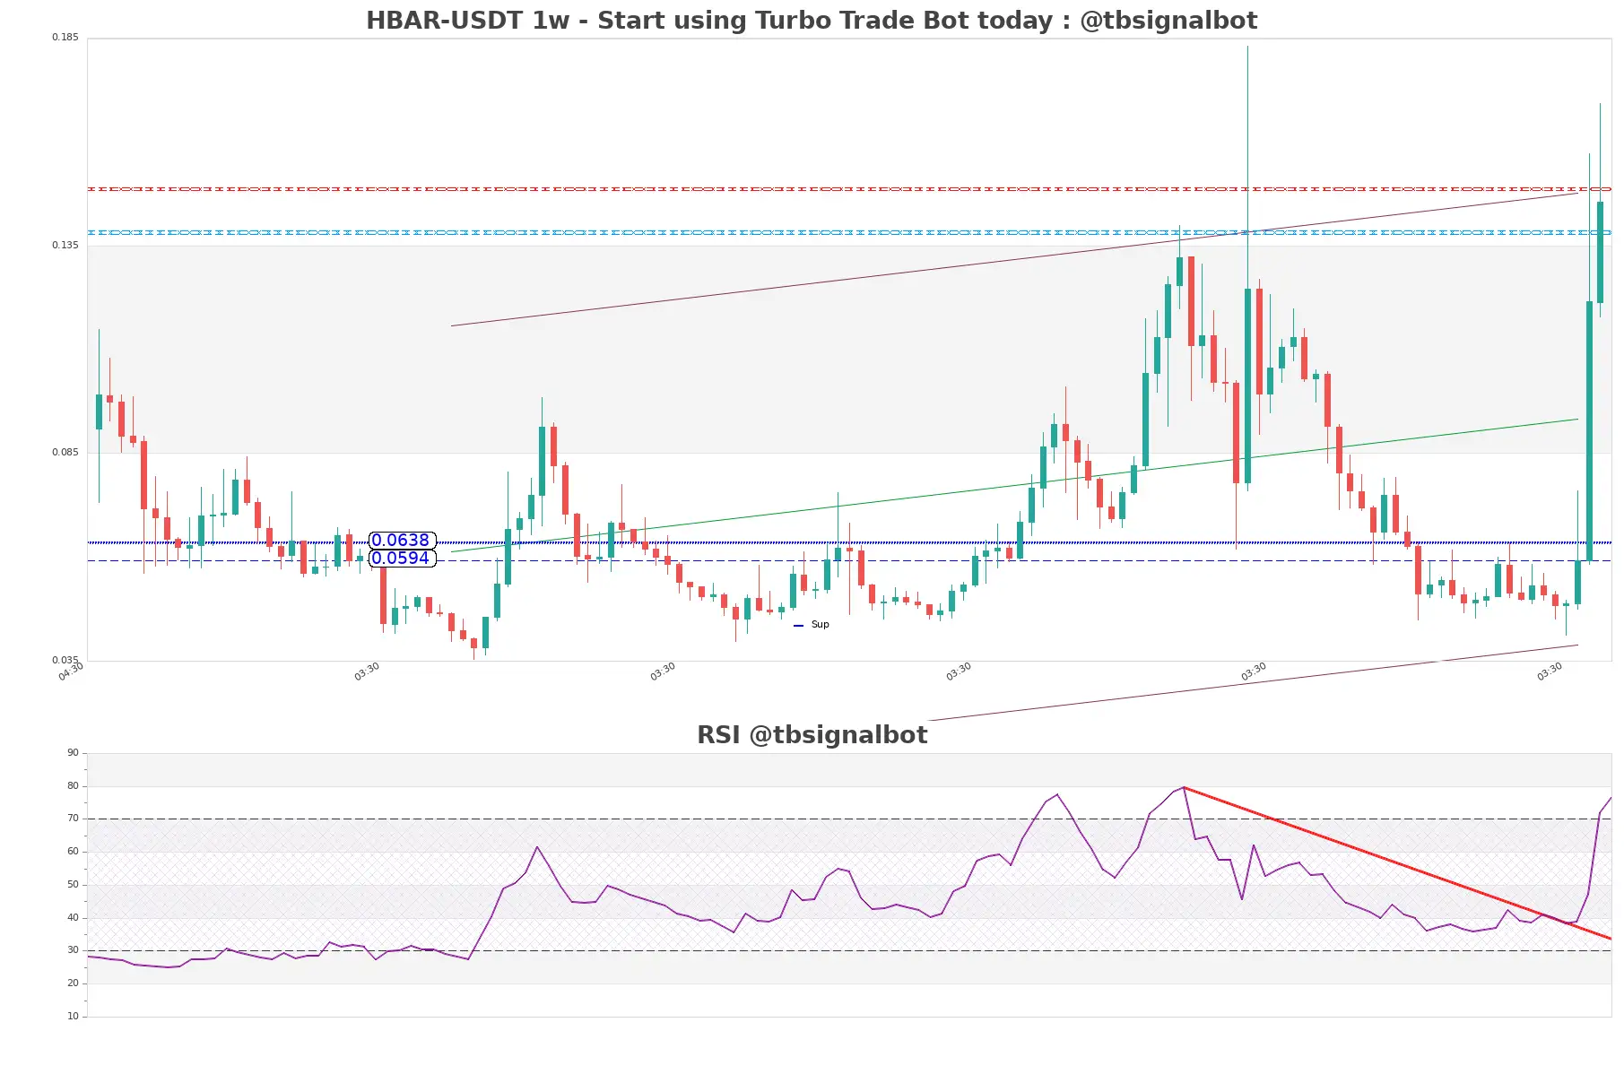Image resolution: width=1624 pixels, height=1083 pixels.
Task: Click the RSI axis value 70
Action: [73, 818]
